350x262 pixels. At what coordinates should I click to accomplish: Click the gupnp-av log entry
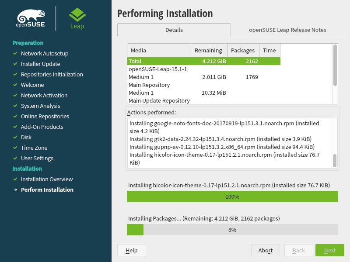coord(222,147)
